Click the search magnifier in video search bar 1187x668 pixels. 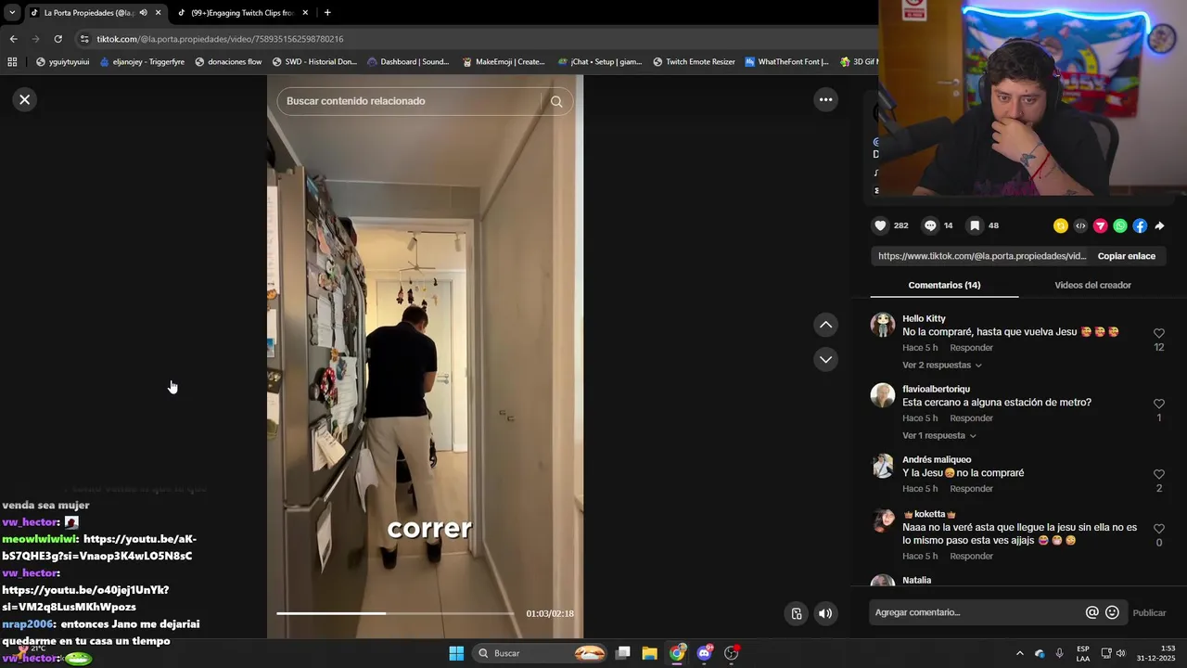(556, 101)
